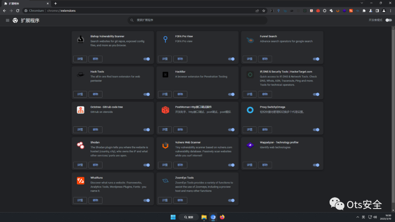The image size is (395, 222).
Task: Click Proxy SwitchyOmega ring icon in toolbar
Action: (324, 11)
